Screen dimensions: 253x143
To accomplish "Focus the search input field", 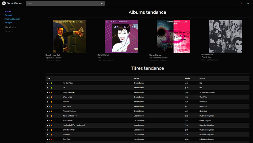I will (63, 3).
